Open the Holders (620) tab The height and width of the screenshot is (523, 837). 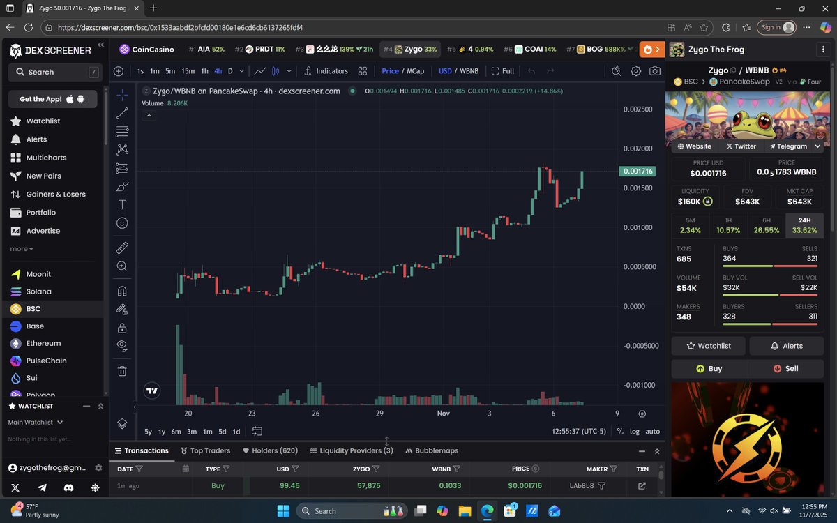[x=270, y=450]
